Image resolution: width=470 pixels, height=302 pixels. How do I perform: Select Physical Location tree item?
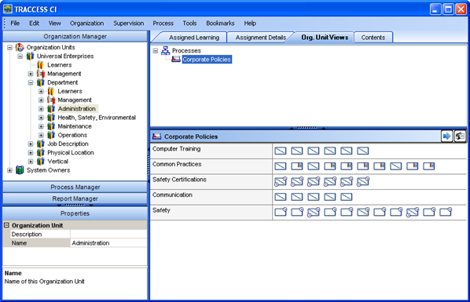click(x=71, y=153)
